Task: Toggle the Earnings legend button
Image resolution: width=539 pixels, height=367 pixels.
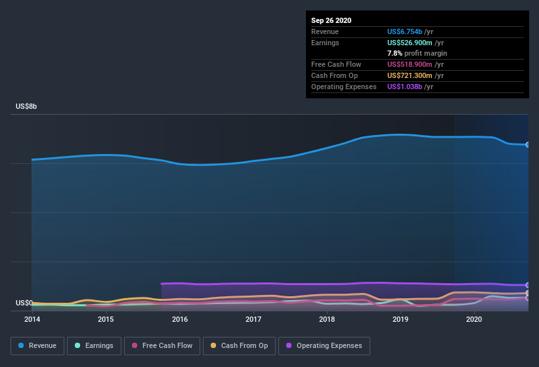Action: click(x=94, y=346)
